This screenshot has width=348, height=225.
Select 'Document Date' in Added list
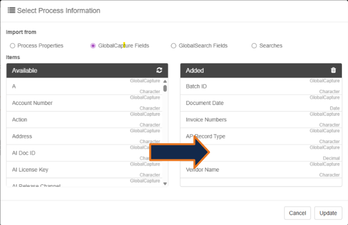coord(261,103)
